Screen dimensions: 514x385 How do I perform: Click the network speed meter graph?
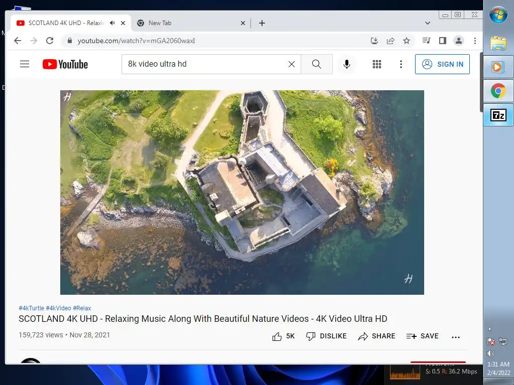405,372
